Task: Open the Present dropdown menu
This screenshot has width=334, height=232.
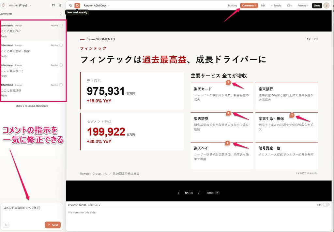Action: (x=303, y=6)
